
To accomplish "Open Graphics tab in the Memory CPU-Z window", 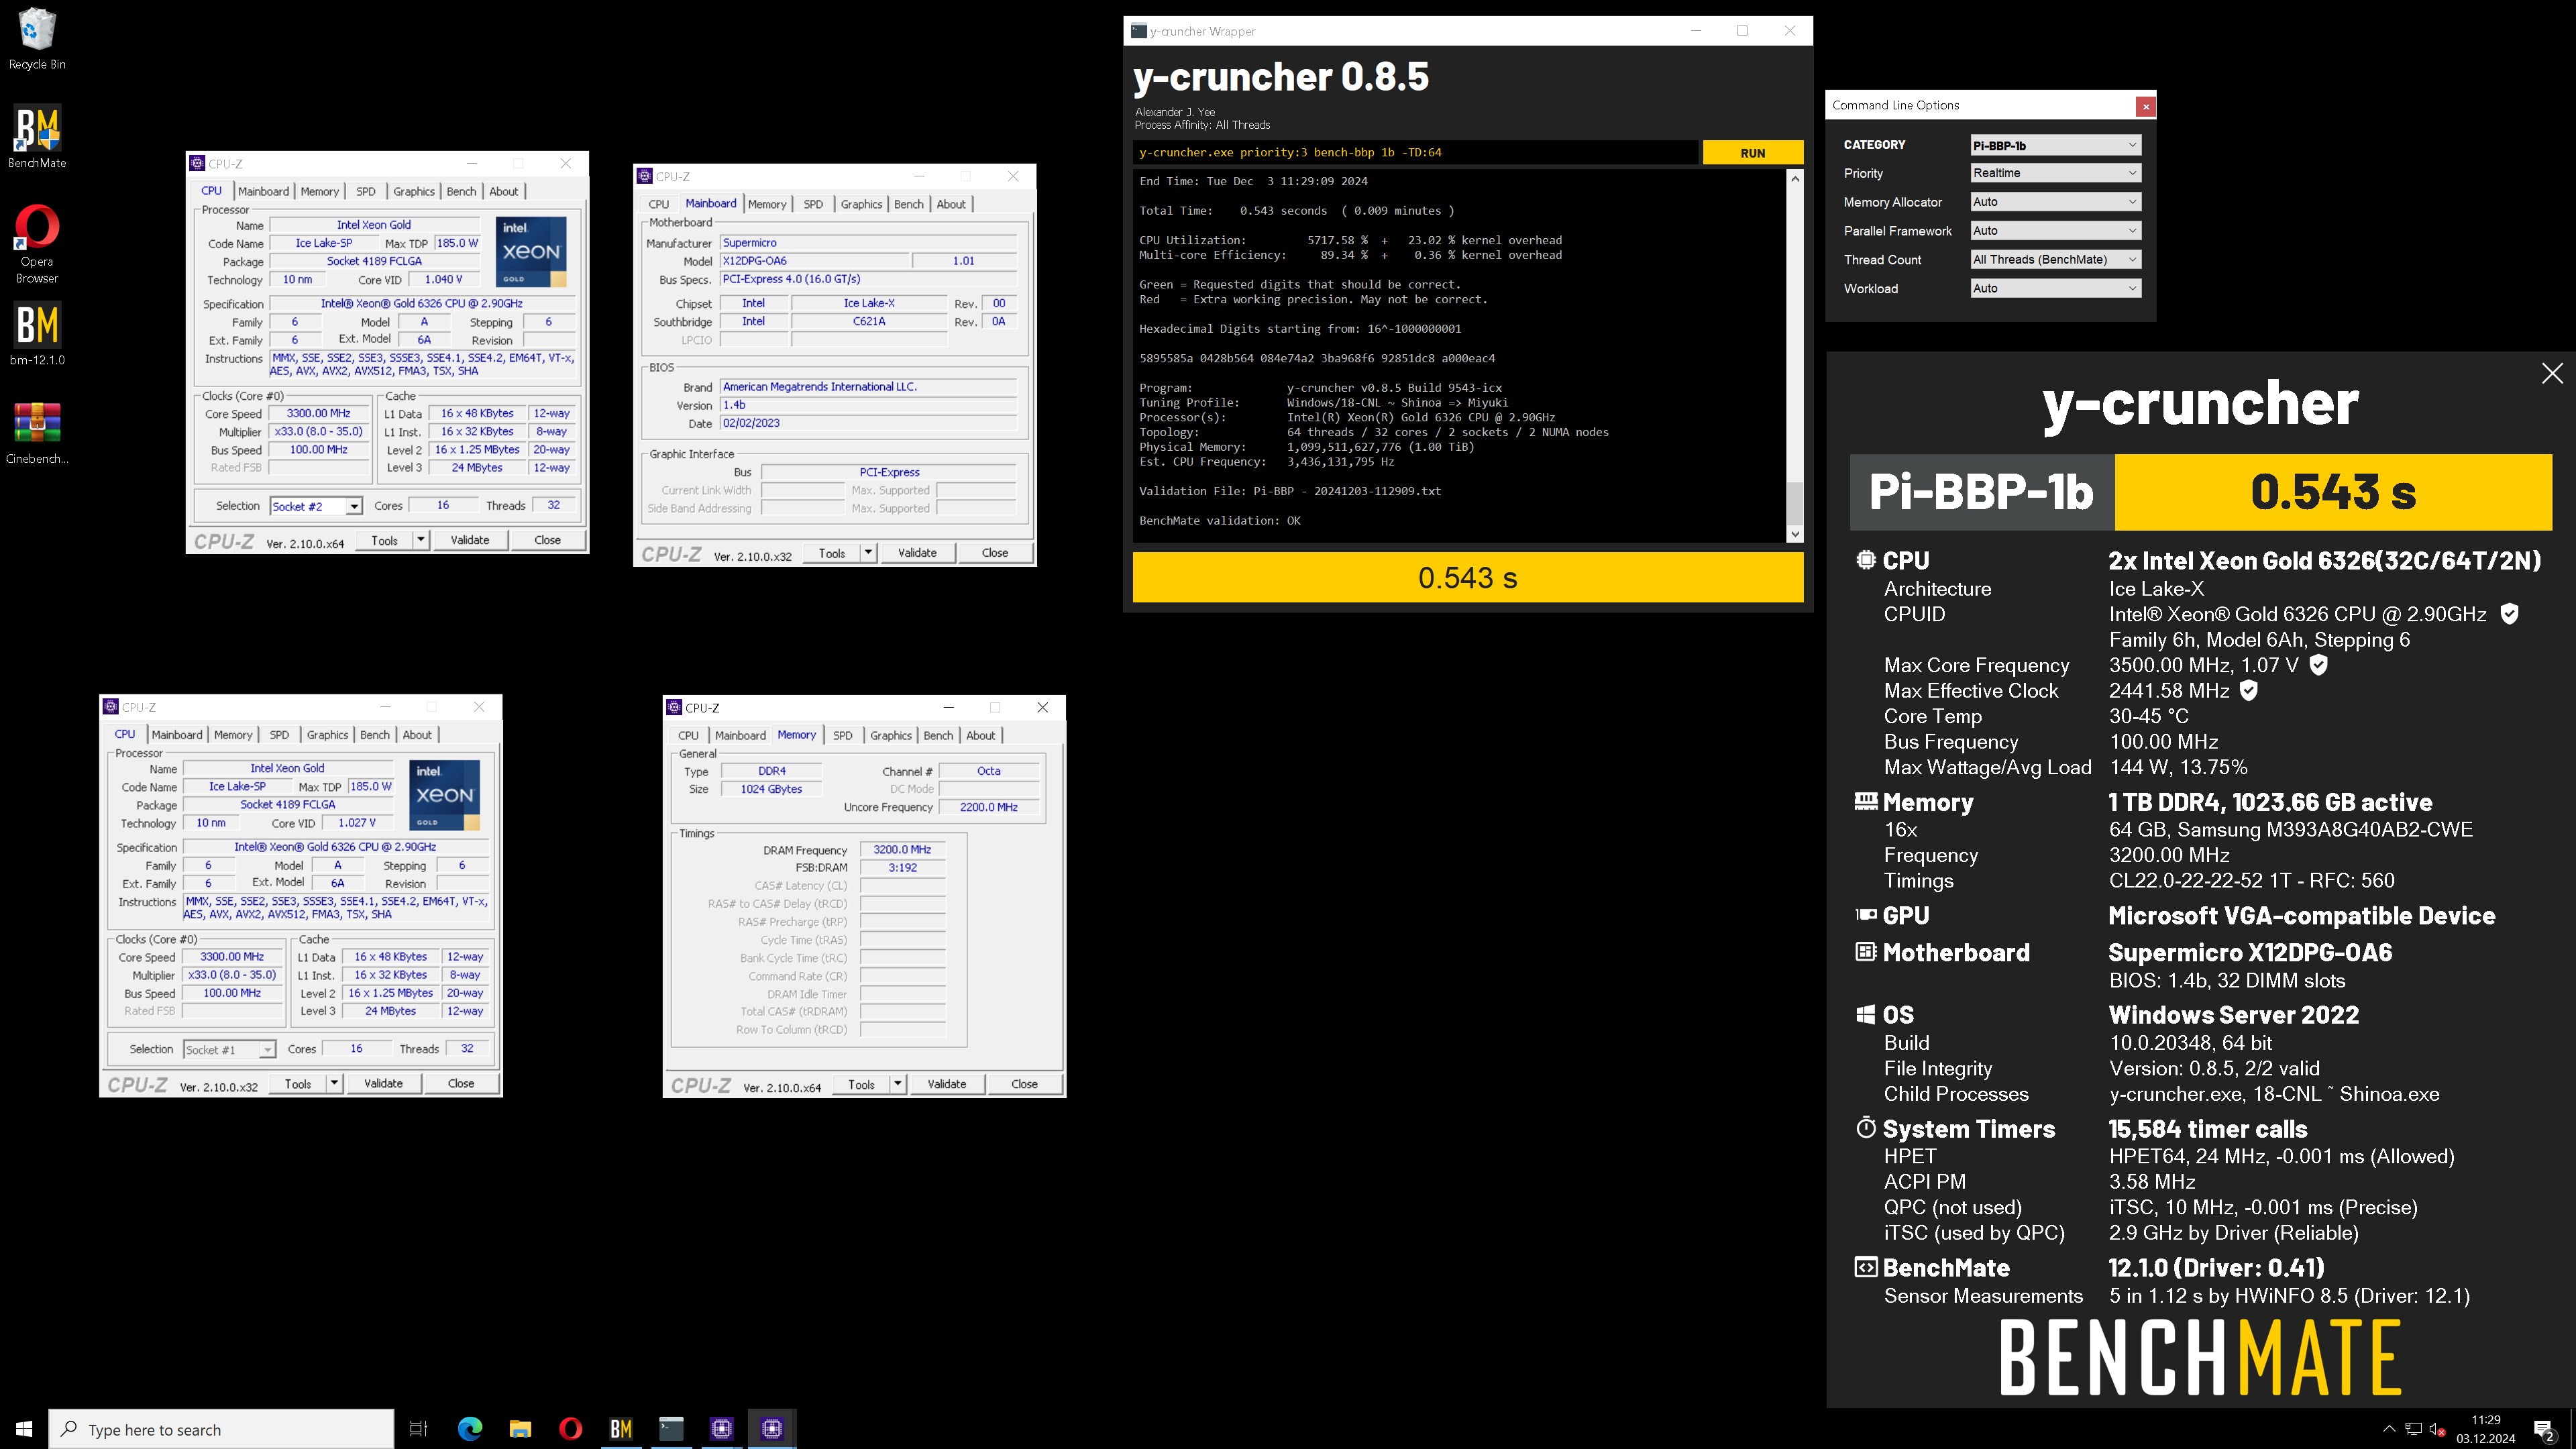I will [x=891, y=735].
